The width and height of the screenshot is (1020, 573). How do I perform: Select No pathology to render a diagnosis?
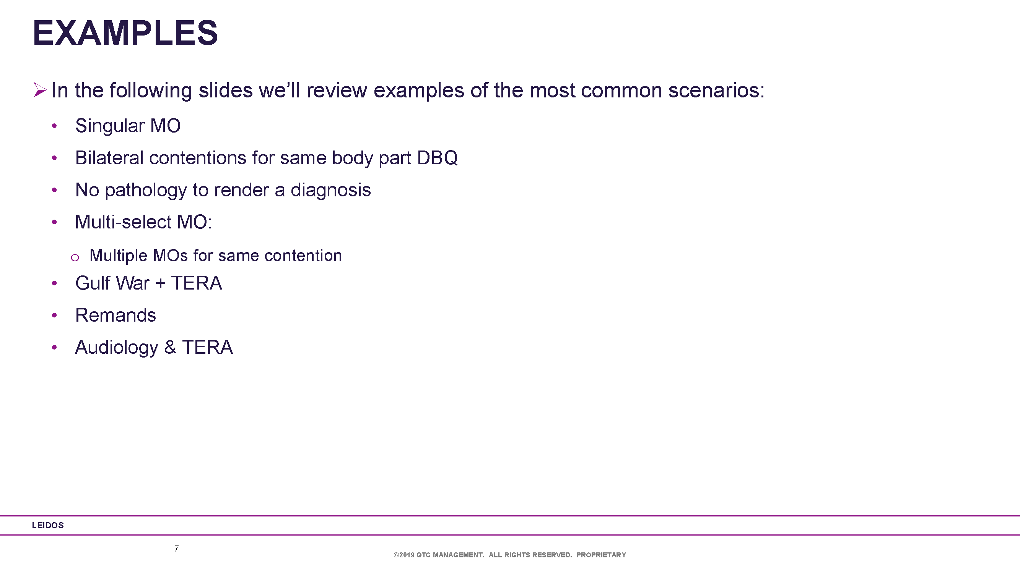click(223, 190)
